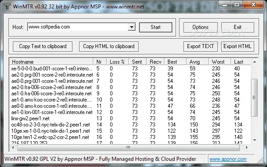Select row ae1-0.fra-006-score-3-re0.interoute.net
This screenshot has width=267, height=167.
(x=130, y=94)
